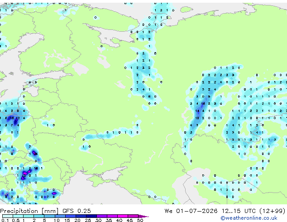Click the 0.1–0.5 mm lightest legend swatch
The image size is (287, 222).
[8, 216]
